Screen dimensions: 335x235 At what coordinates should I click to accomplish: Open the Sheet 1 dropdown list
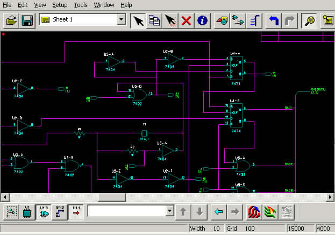pos(122,20)
